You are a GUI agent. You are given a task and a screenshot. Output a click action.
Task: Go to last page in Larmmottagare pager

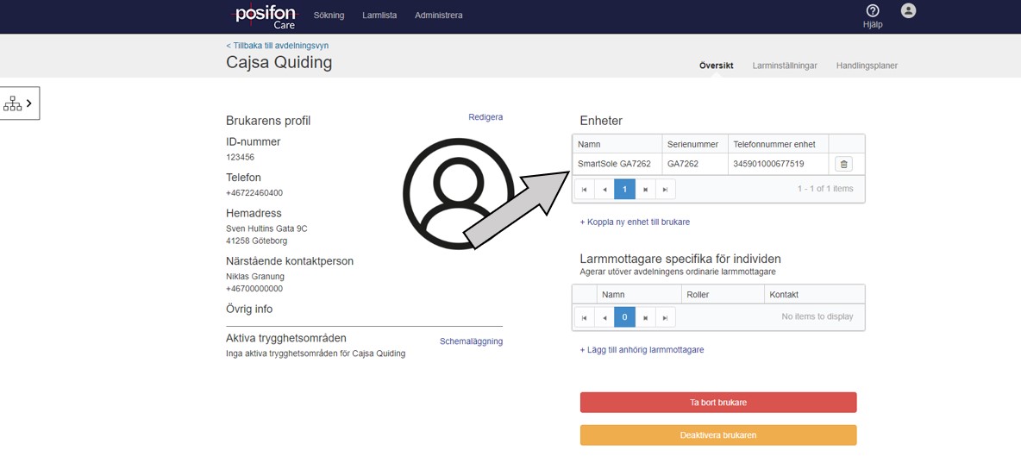(665, 317)
